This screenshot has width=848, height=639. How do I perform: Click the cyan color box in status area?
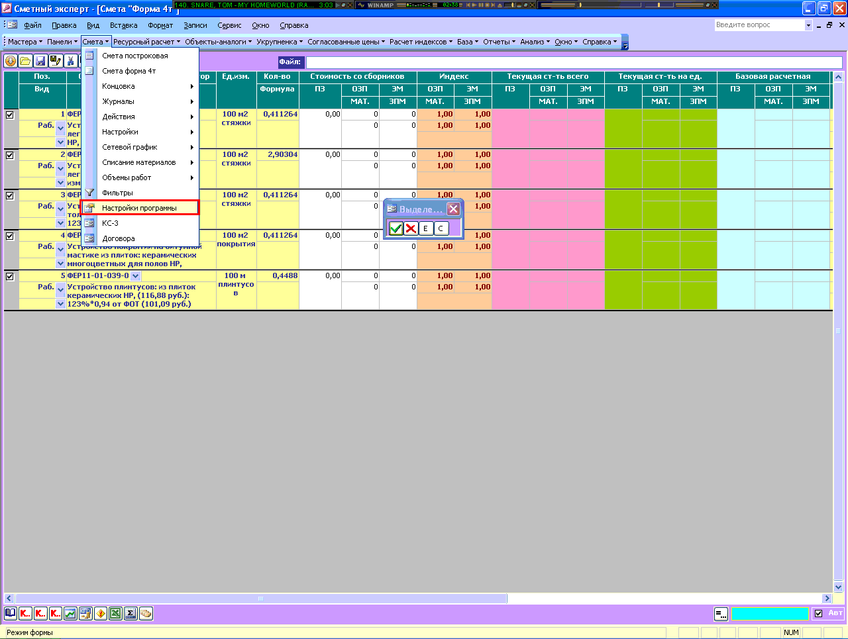click(769, 614)
